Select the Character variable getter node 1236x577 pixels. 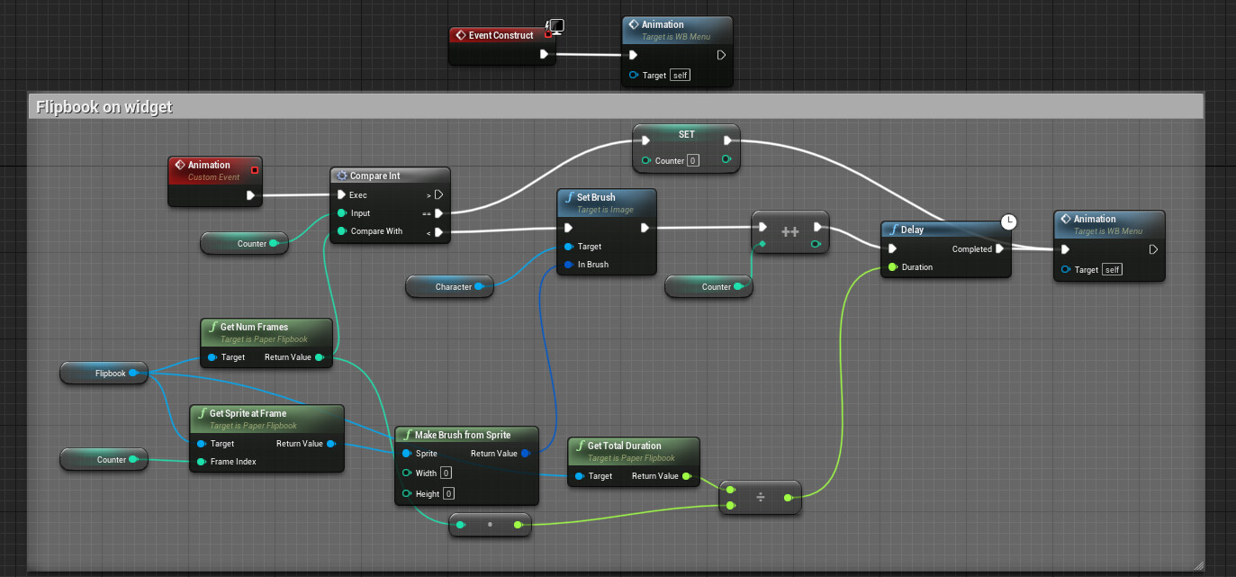pyautogui.click(x=449, y=286)
